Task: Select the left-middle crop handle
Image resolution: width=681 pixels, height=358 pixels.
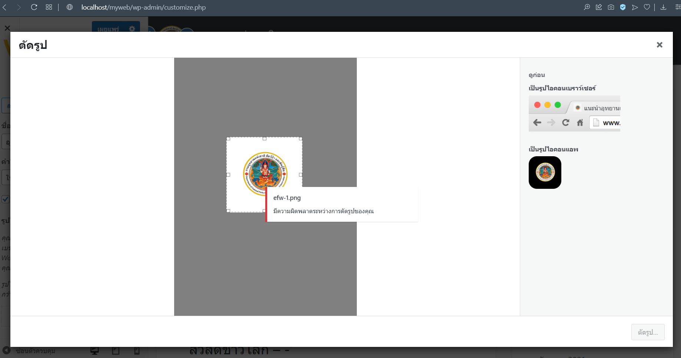Action: coord(228,175)
